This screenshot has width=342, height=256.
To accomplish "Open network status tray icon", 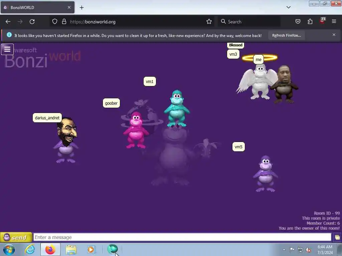I will [x=300, y=250].
